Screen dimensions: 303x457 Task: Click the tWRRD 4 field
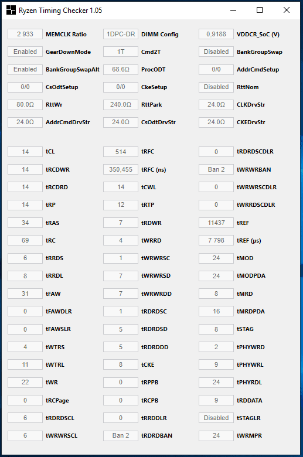(x=121, y=240)
